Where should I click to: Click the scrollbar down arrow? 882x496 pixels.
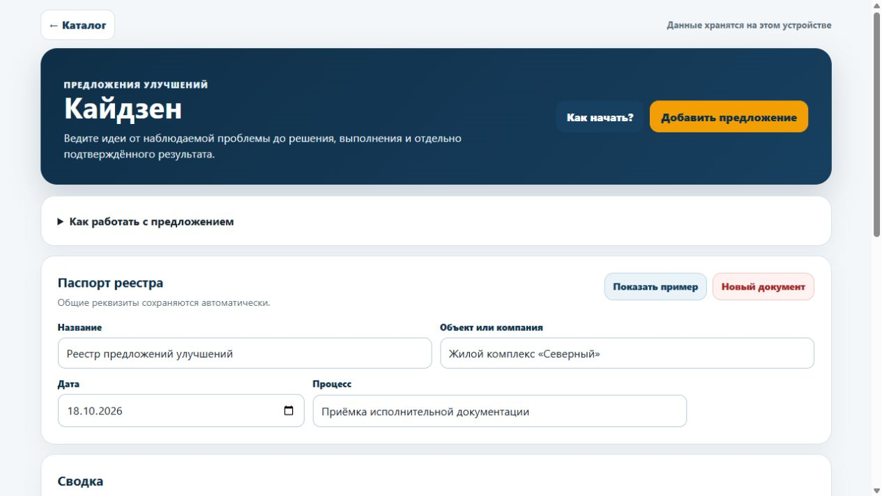click(x=876, y=490)
